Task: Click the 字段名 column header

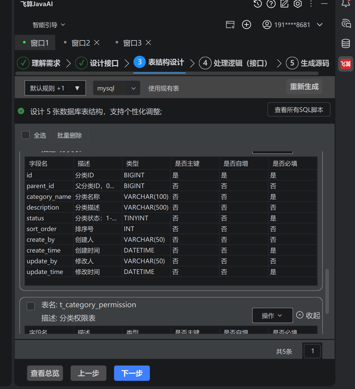Action: click(x=49, y=163)
